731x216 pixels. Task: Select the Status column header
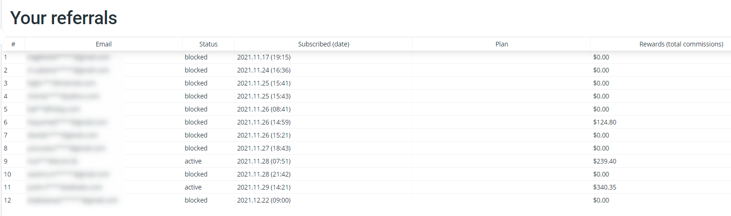(208, 44)
